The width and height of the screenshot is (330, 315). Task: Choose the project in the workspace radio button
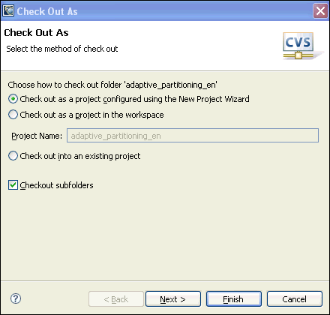pyautogui.click(x=13, y=115)
